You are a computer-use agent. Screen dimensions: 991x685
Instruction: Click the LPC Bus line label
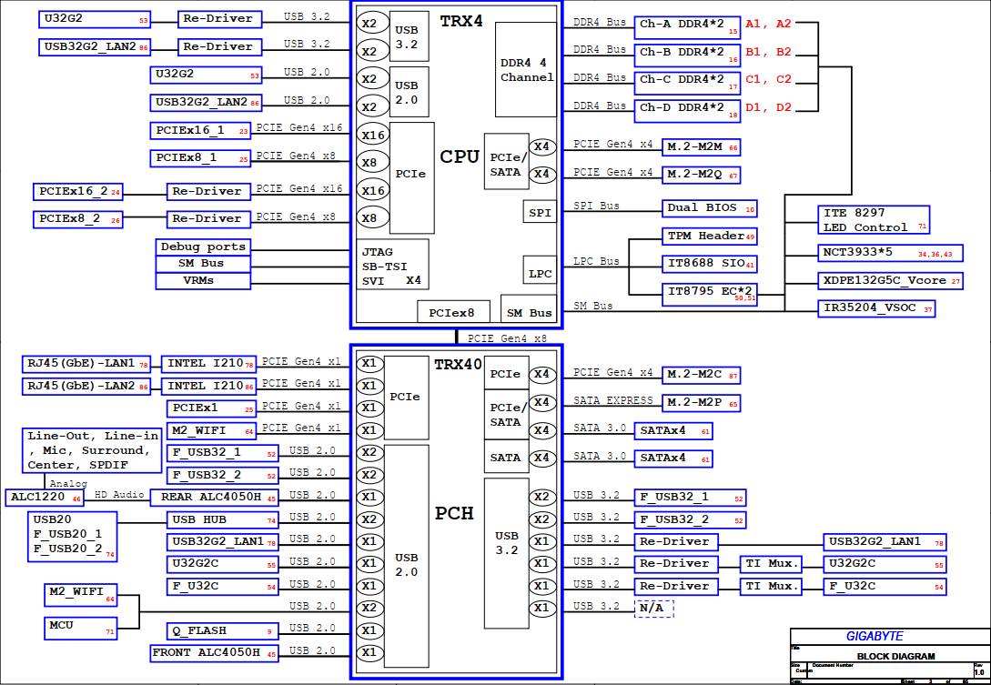597,261
